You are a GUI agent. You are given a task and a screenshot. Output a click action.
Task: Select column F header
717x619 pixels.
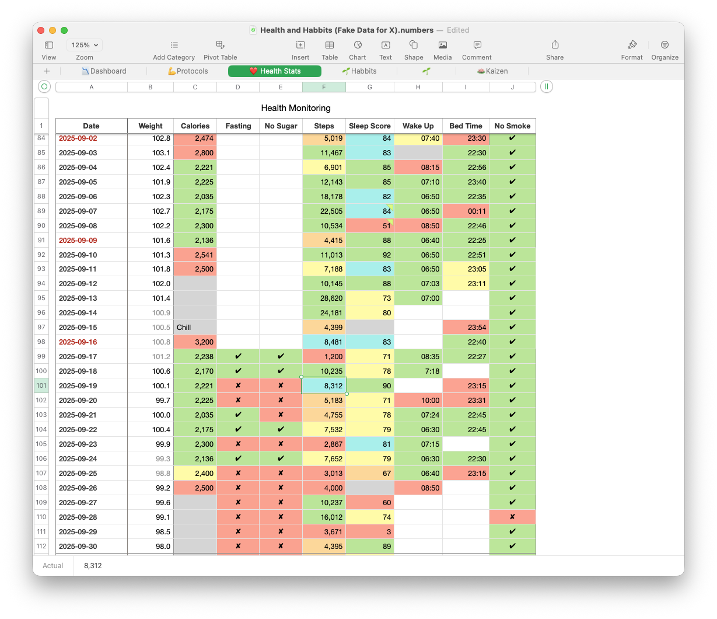tap(324, 87)
